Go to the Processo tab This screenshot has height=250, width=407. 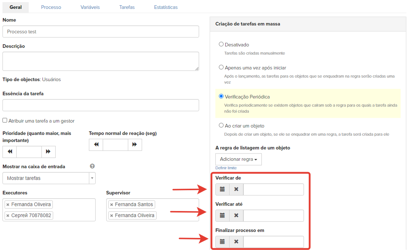coord(51,7)
